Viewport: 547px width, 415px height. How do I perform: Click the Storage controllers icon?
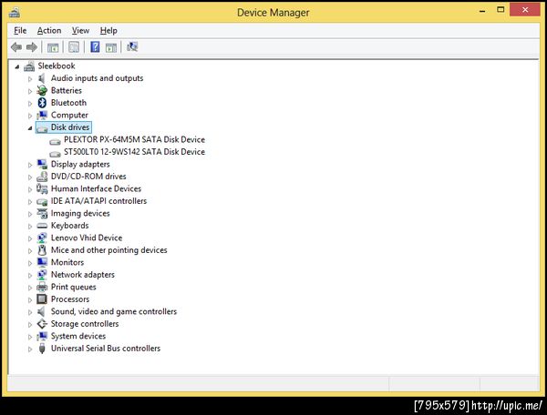pos(42,324)
